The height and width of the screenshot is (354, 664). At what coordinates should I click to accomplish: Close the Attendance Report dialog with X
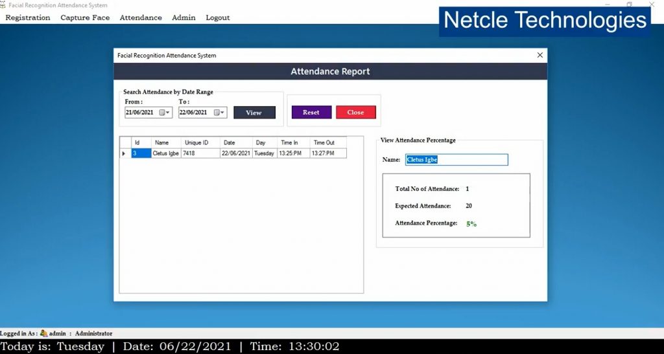coord(540,56)
